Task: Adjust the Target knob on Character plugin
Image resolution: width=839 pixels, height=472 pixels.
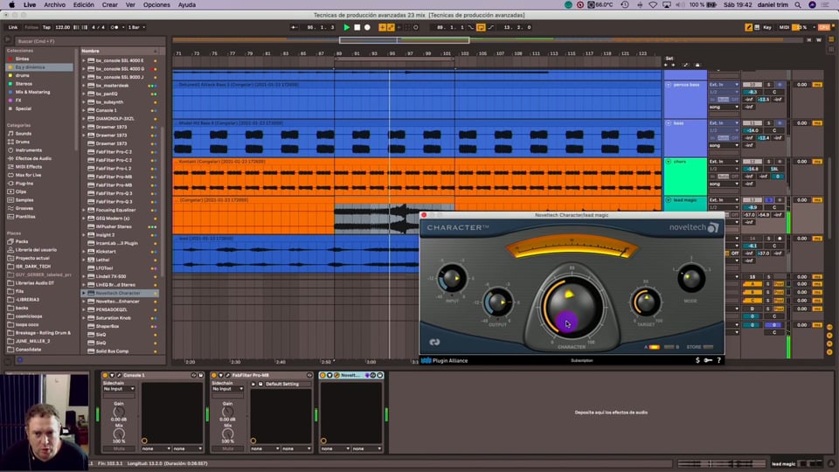Action: tap(646, 302)
